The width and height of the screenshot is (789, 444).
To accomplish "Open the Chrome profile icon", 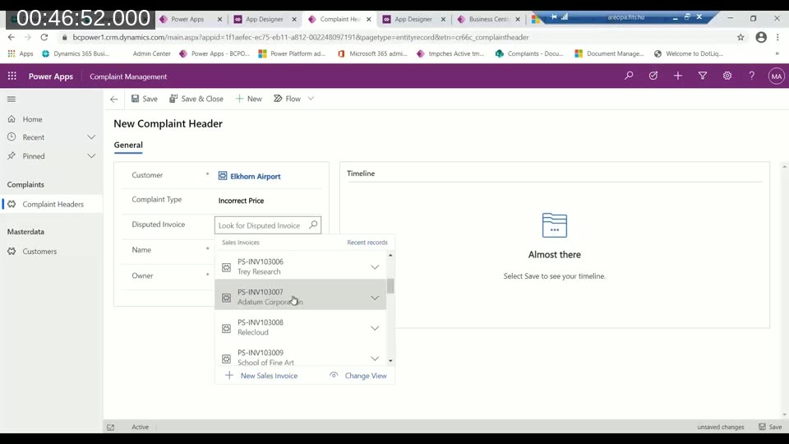I will tap(761, 37).
